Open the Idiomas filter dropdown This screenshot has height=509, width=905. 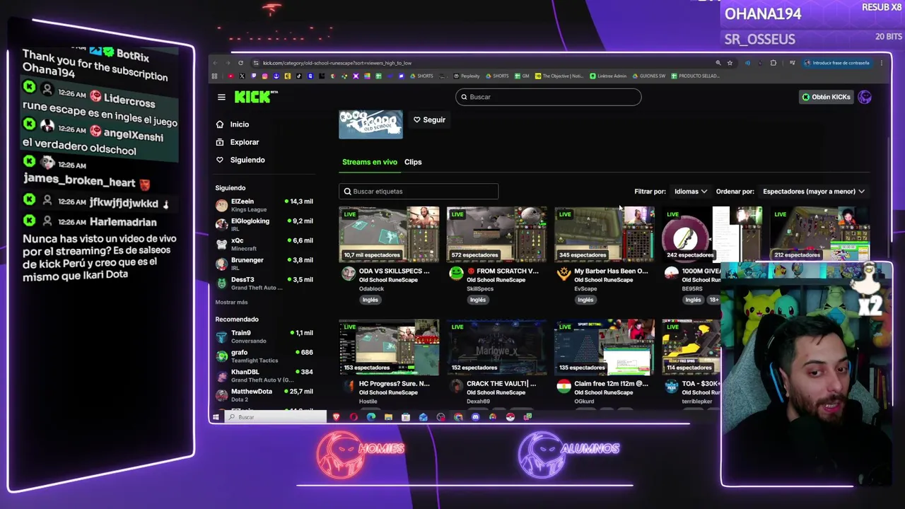pos(691,191)
